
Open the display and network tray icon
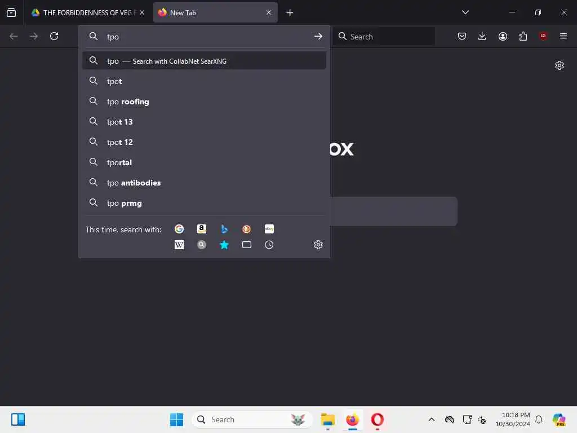coord(467,419)
